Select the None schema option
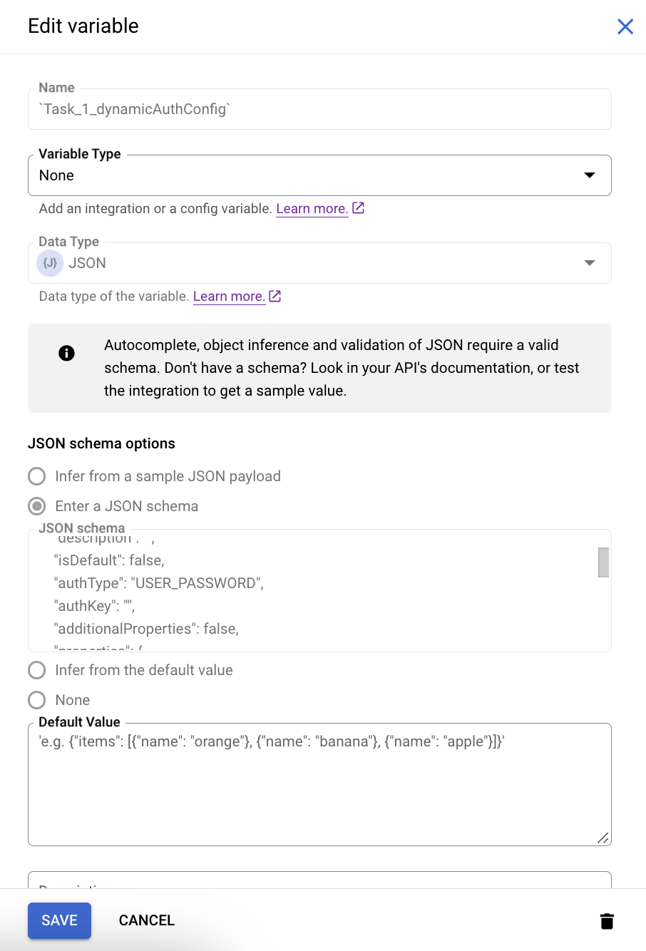Screen dimensions: 646x951 (36, 700)
